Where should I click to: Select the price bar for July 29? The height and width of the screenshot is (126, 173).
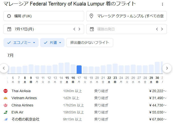(151, 69)
